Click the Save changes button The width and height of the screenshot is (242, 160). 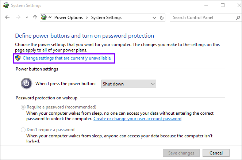pyautogui.click(x=181, y=153)
